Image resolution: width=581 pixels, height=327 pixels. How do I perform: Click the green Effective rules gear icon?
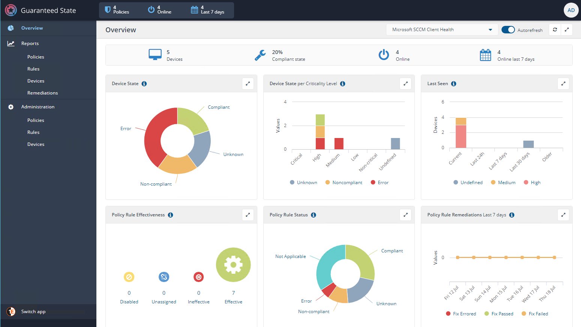(x=233, y=265)
